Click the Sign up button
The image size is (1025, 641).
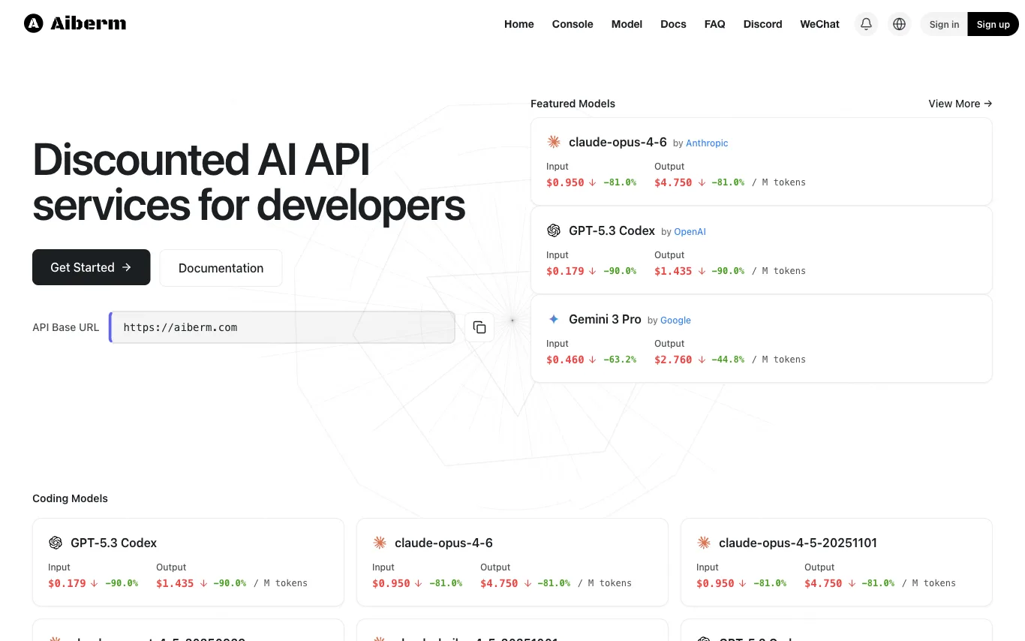click(993, 24)
